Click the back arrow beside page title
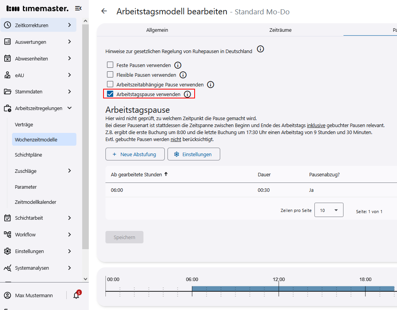The width and height of the screenshot is (397, 310). (104, 11)
